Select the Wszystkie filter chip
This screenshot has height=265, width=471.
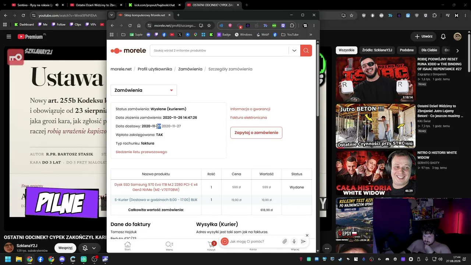point(347,50)
